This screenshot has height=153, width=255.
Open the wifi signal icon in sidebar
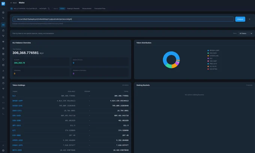(x=3, y=89)
